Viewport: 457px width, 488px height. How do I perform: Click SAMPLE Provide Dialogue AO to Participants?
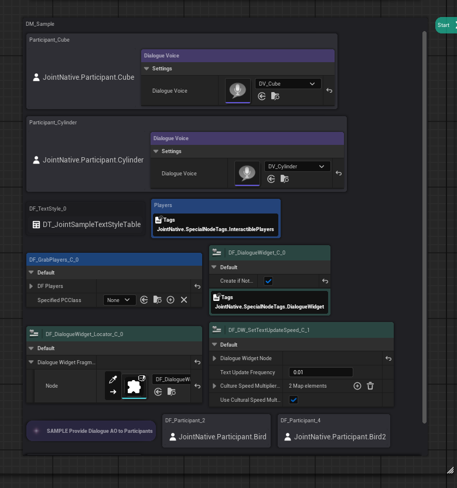pos(91,431)
